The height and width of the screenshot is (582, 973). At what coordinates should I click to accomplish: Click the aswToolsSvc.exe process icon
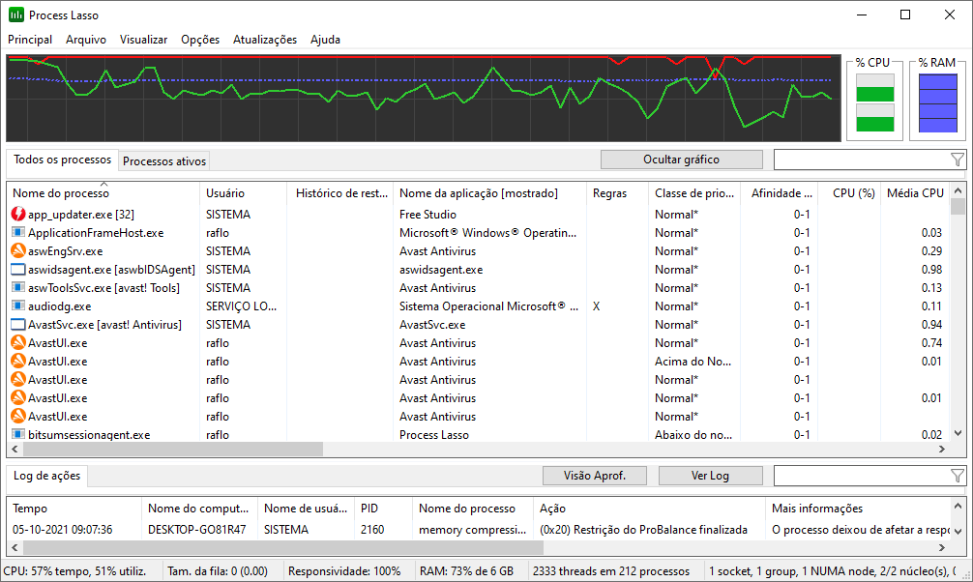tap(18, 288)
